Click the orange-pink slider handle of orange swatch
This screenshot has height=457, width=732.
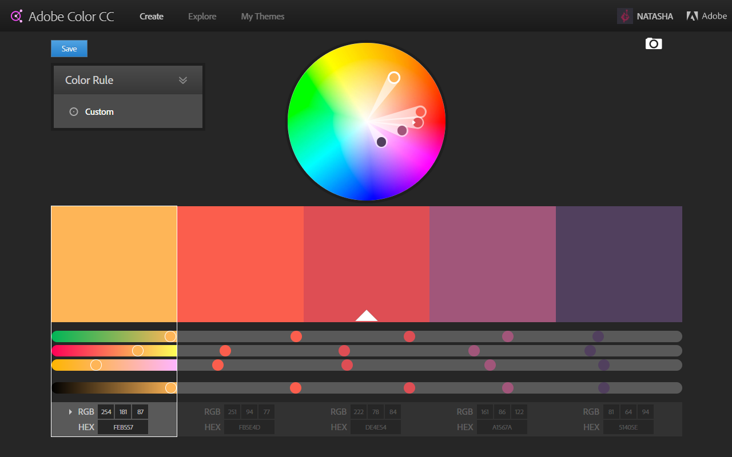click(96, 365)
